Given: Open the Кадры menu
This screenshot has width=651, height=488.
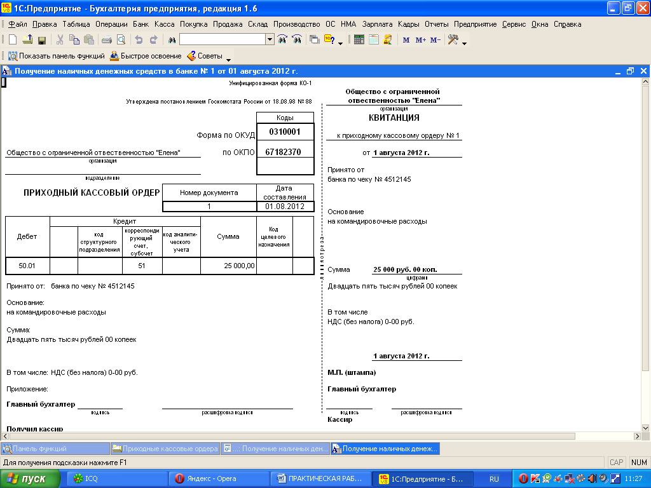Looking at the screenshot, I should pyautogui.click(x=409, y=24).
